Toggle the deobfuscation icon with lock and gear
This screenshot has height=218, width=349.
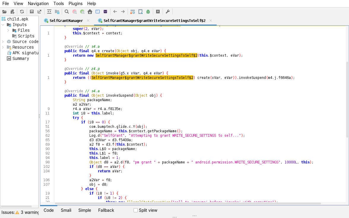point(133,12)
